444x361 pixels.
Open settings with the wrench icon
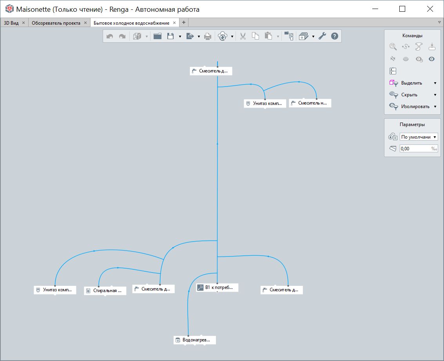[322, 36]
